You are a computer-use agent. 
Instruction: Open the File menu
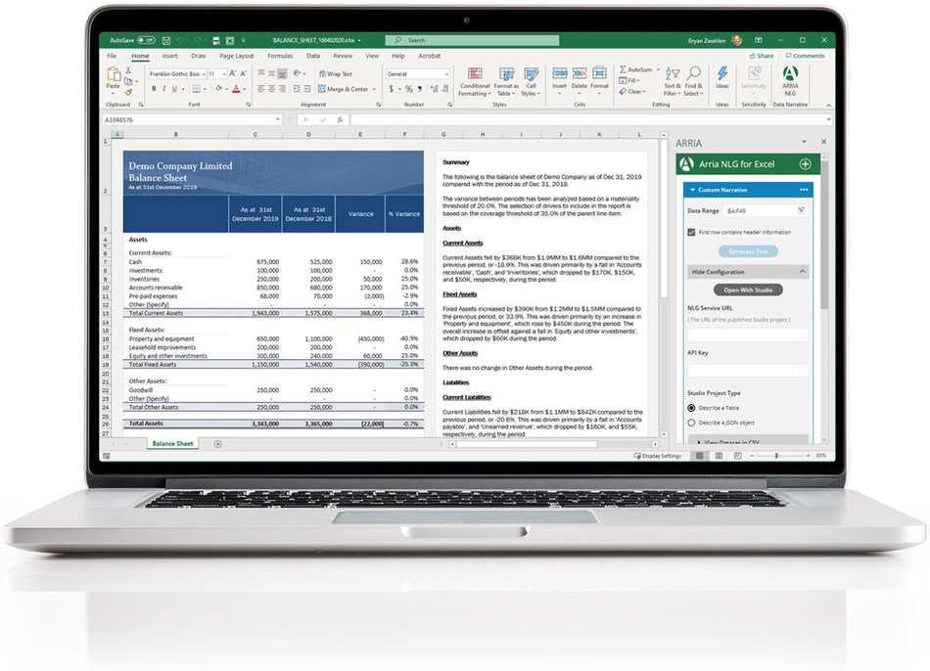coord(112,56)
